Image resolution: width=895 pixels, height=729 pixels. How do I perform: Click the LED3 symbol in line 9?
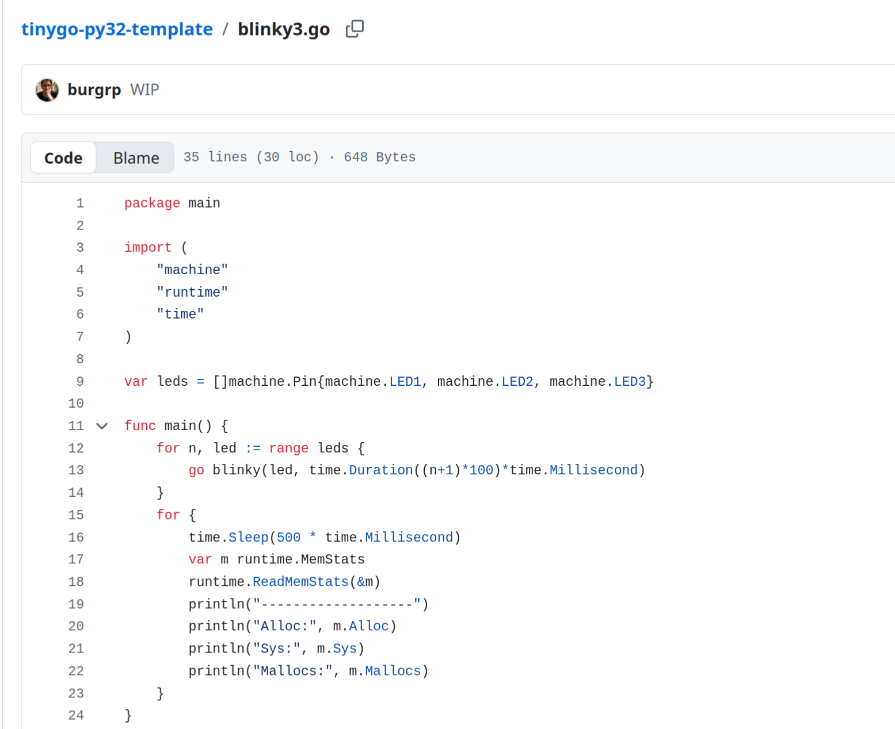point(630,382)
